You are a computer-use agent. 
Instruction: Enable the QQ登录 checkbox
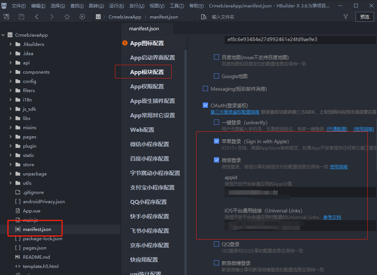216,244
